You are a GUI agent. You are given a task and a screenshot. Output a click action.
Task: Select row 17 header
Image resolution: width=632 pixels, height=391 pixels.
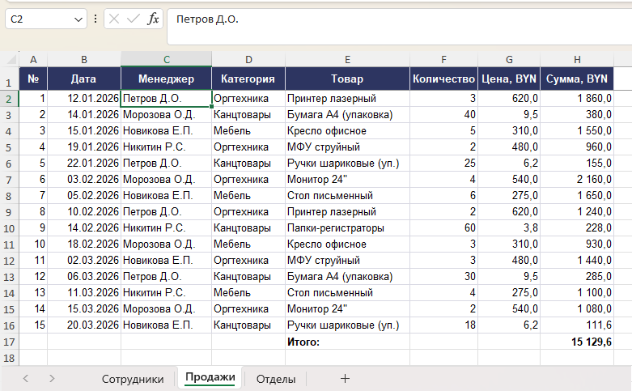9,342
